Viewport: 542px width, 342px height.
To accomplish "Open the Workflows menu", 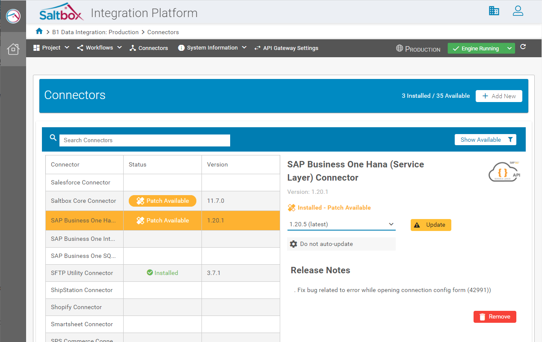I will 99,48.
